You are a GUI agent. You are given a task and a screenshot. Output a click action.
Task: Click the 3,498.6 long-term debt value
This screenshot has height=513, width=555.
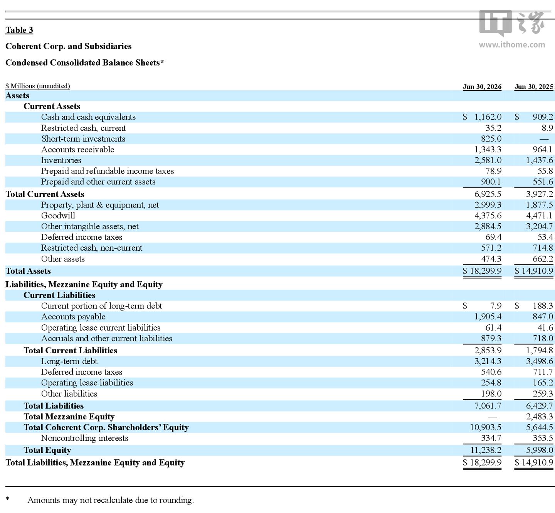point(540,361)
